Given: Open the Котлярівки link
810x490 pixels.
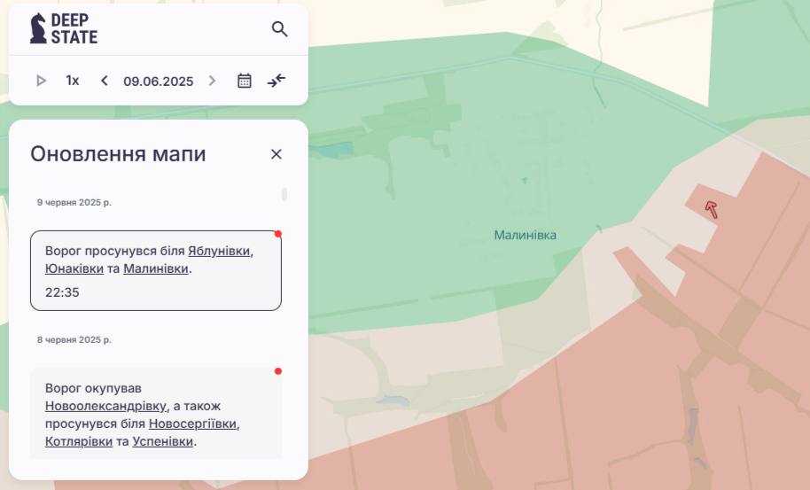Looking at the screenshot, I should pos(79,441).
